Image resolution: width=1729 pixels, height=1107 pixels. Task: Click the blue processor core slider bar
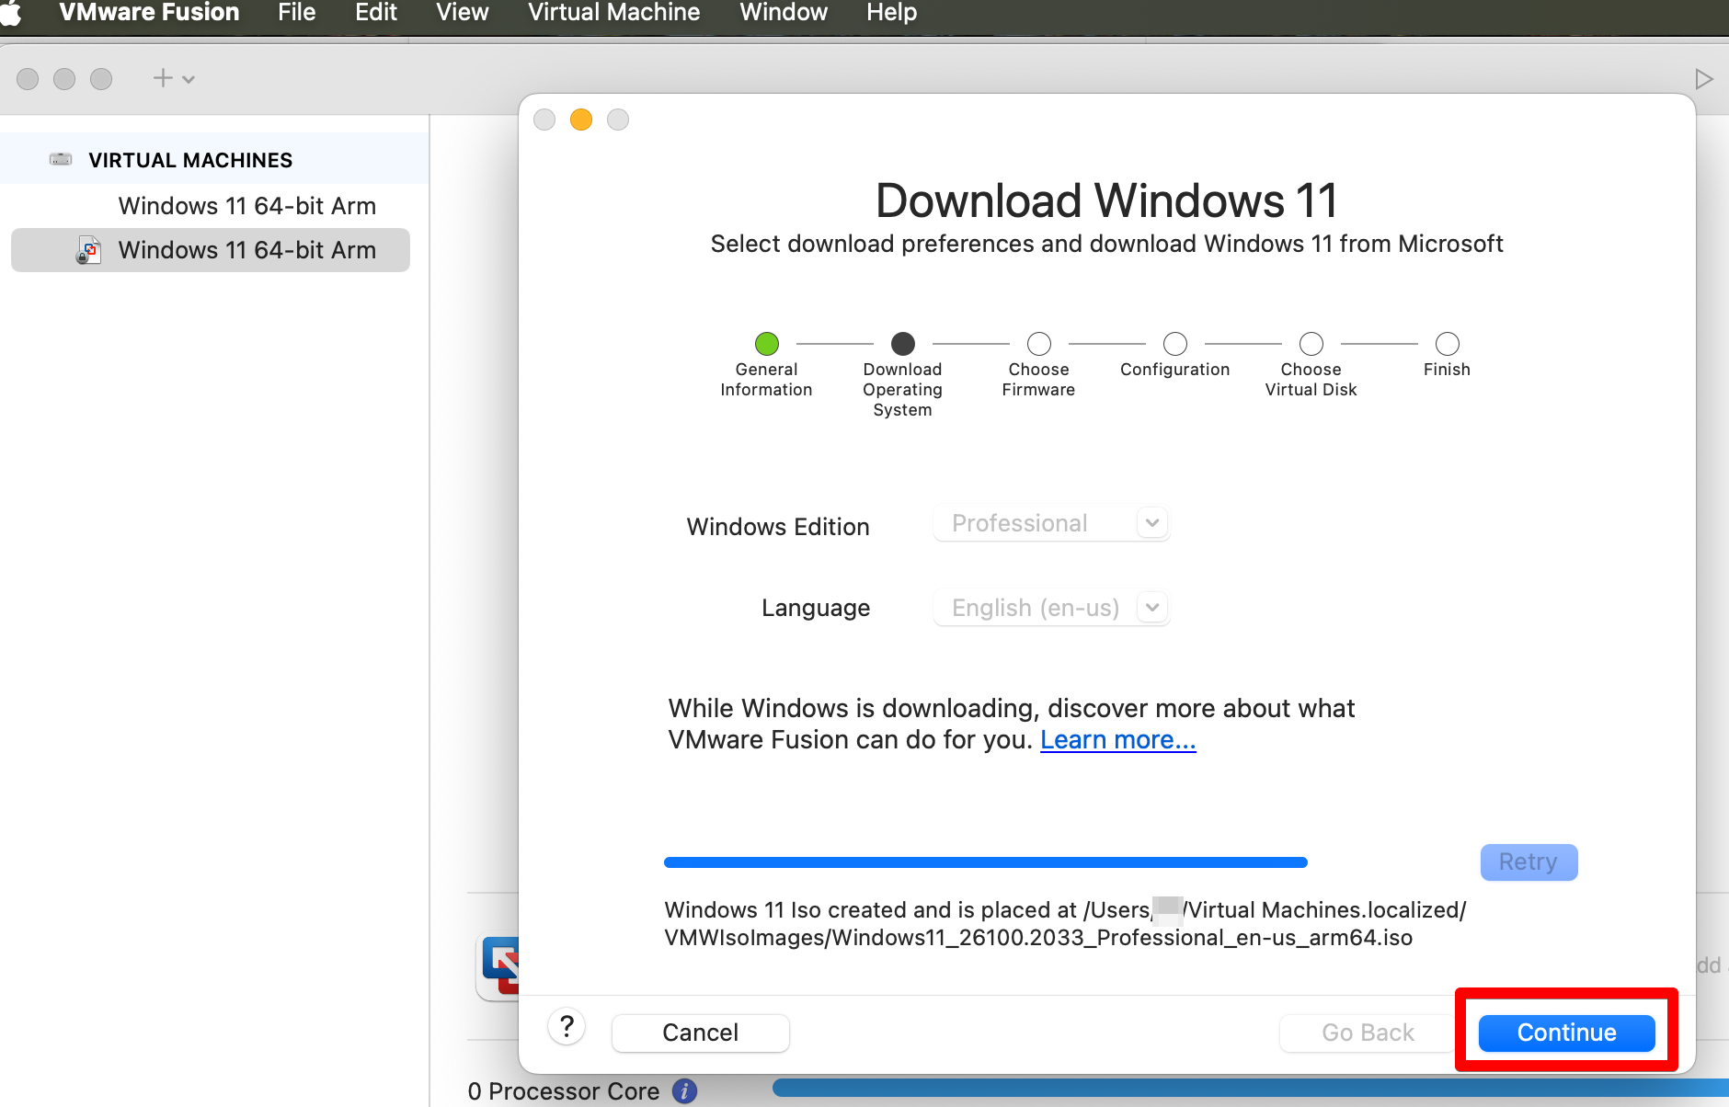click(1251, 1088)
